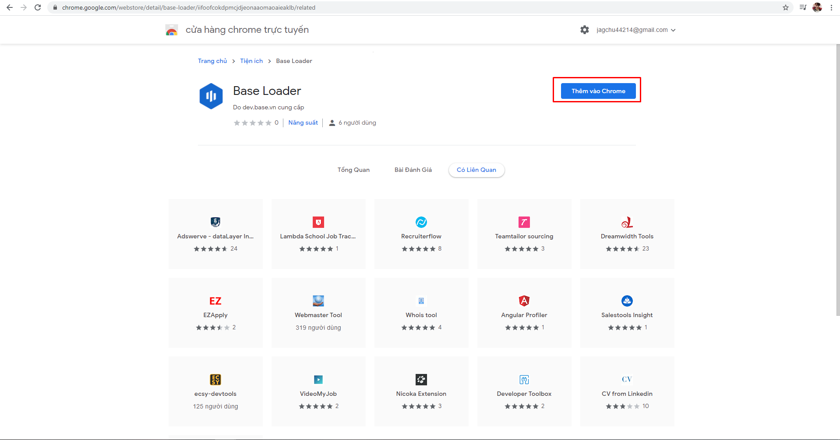Go to Trang chủ breadcrumb link
The height and width of the screenshot is (440, 840).
(x=212, y=61)
